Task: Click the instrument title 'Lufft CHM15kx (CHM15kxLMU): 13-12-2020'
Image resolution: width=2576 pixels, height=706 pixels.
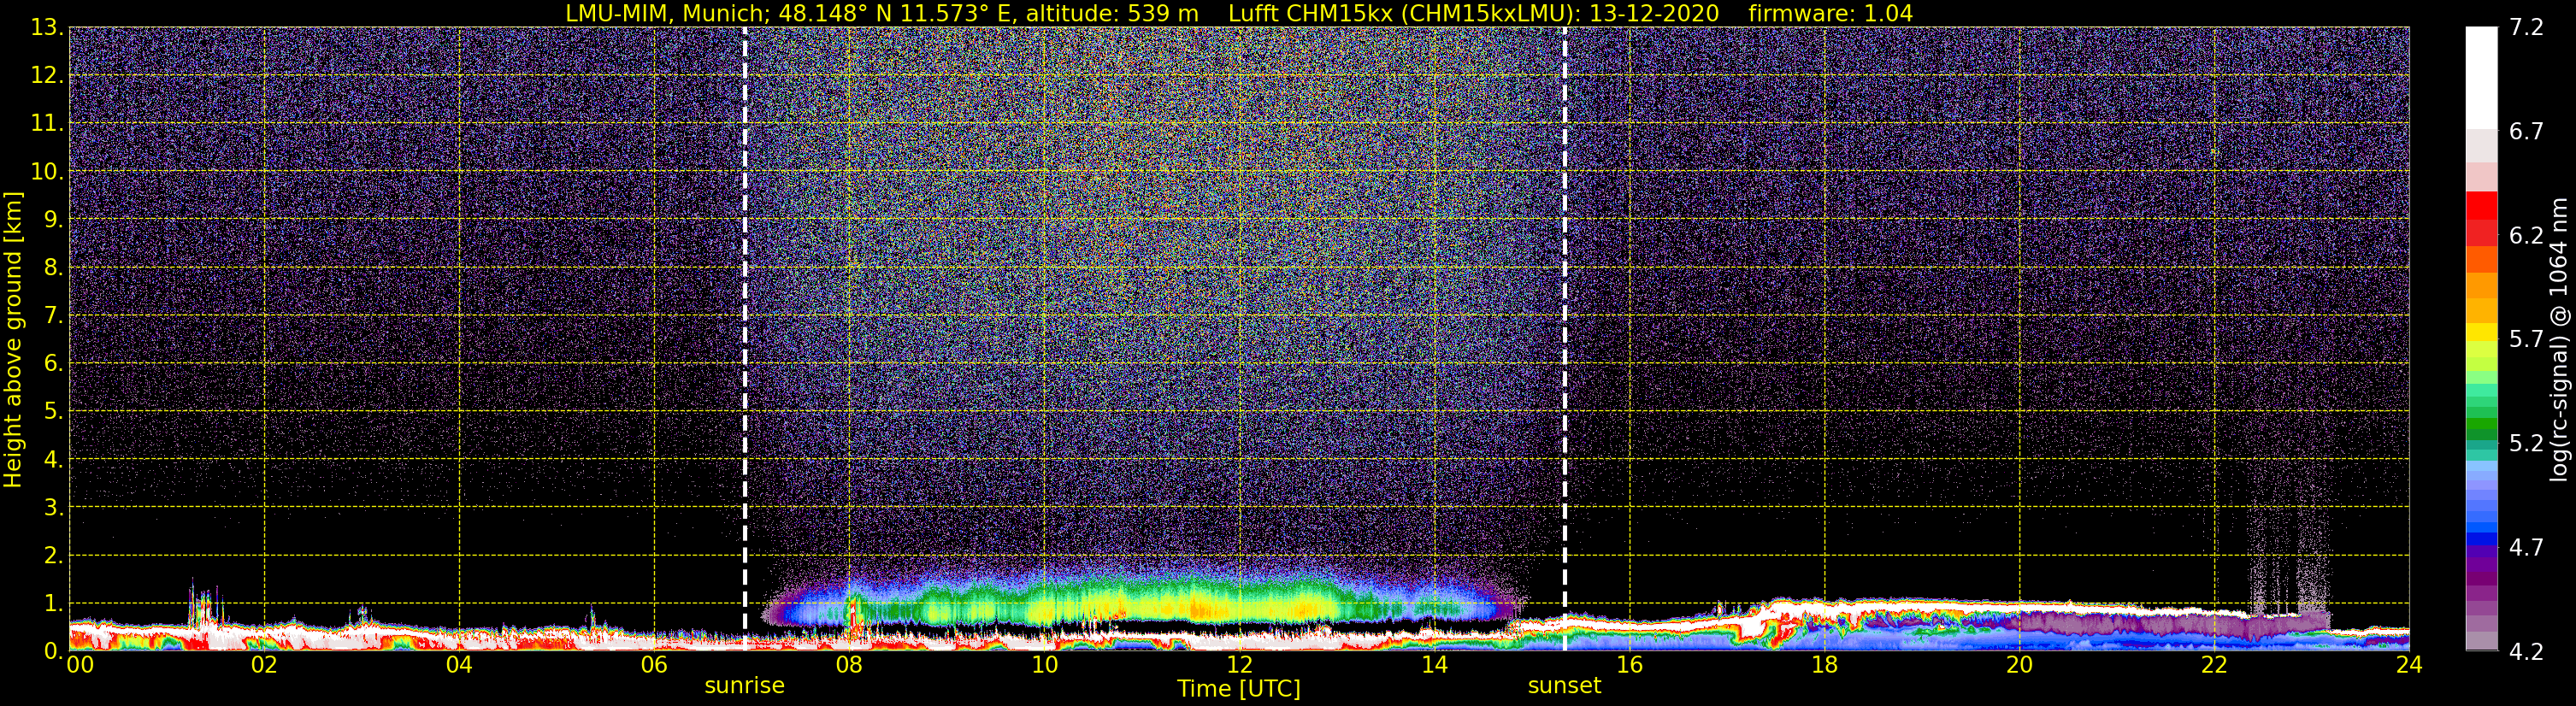Action: 1473,13
